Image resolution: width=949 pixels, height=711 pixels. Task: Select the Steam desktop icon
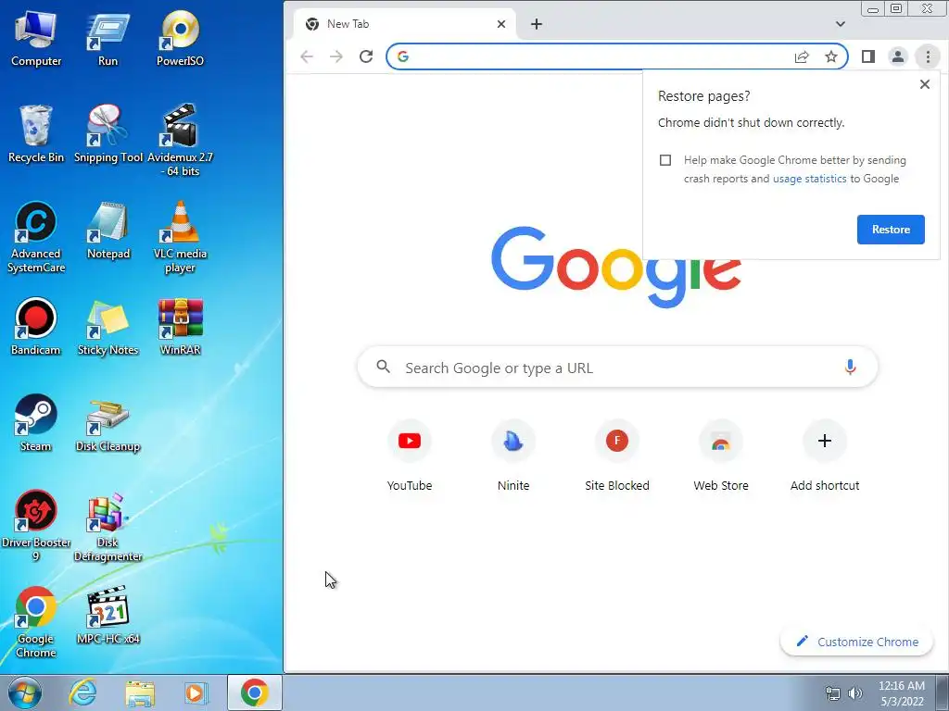coord(36,423)
